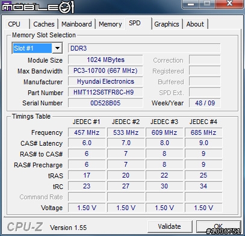
Task: Select the Memory tab
Action: [x=110, y=24]
